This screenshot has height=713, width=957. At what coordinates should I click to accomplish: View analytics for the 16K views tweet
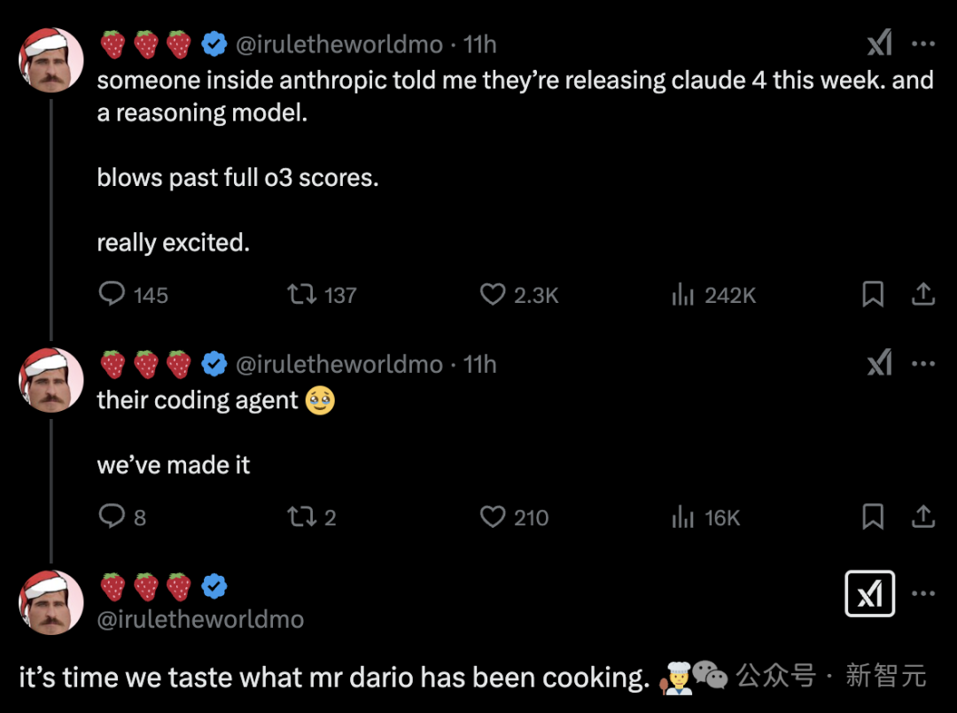681,516
